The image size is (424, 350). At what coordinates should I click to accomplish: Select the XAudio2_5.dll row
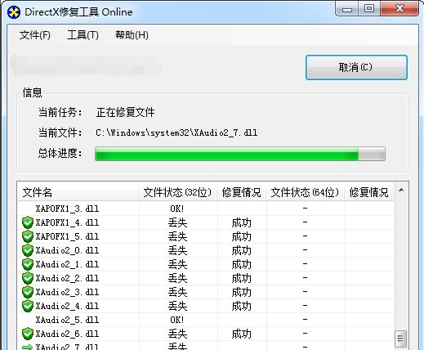(x=206, y=320)
